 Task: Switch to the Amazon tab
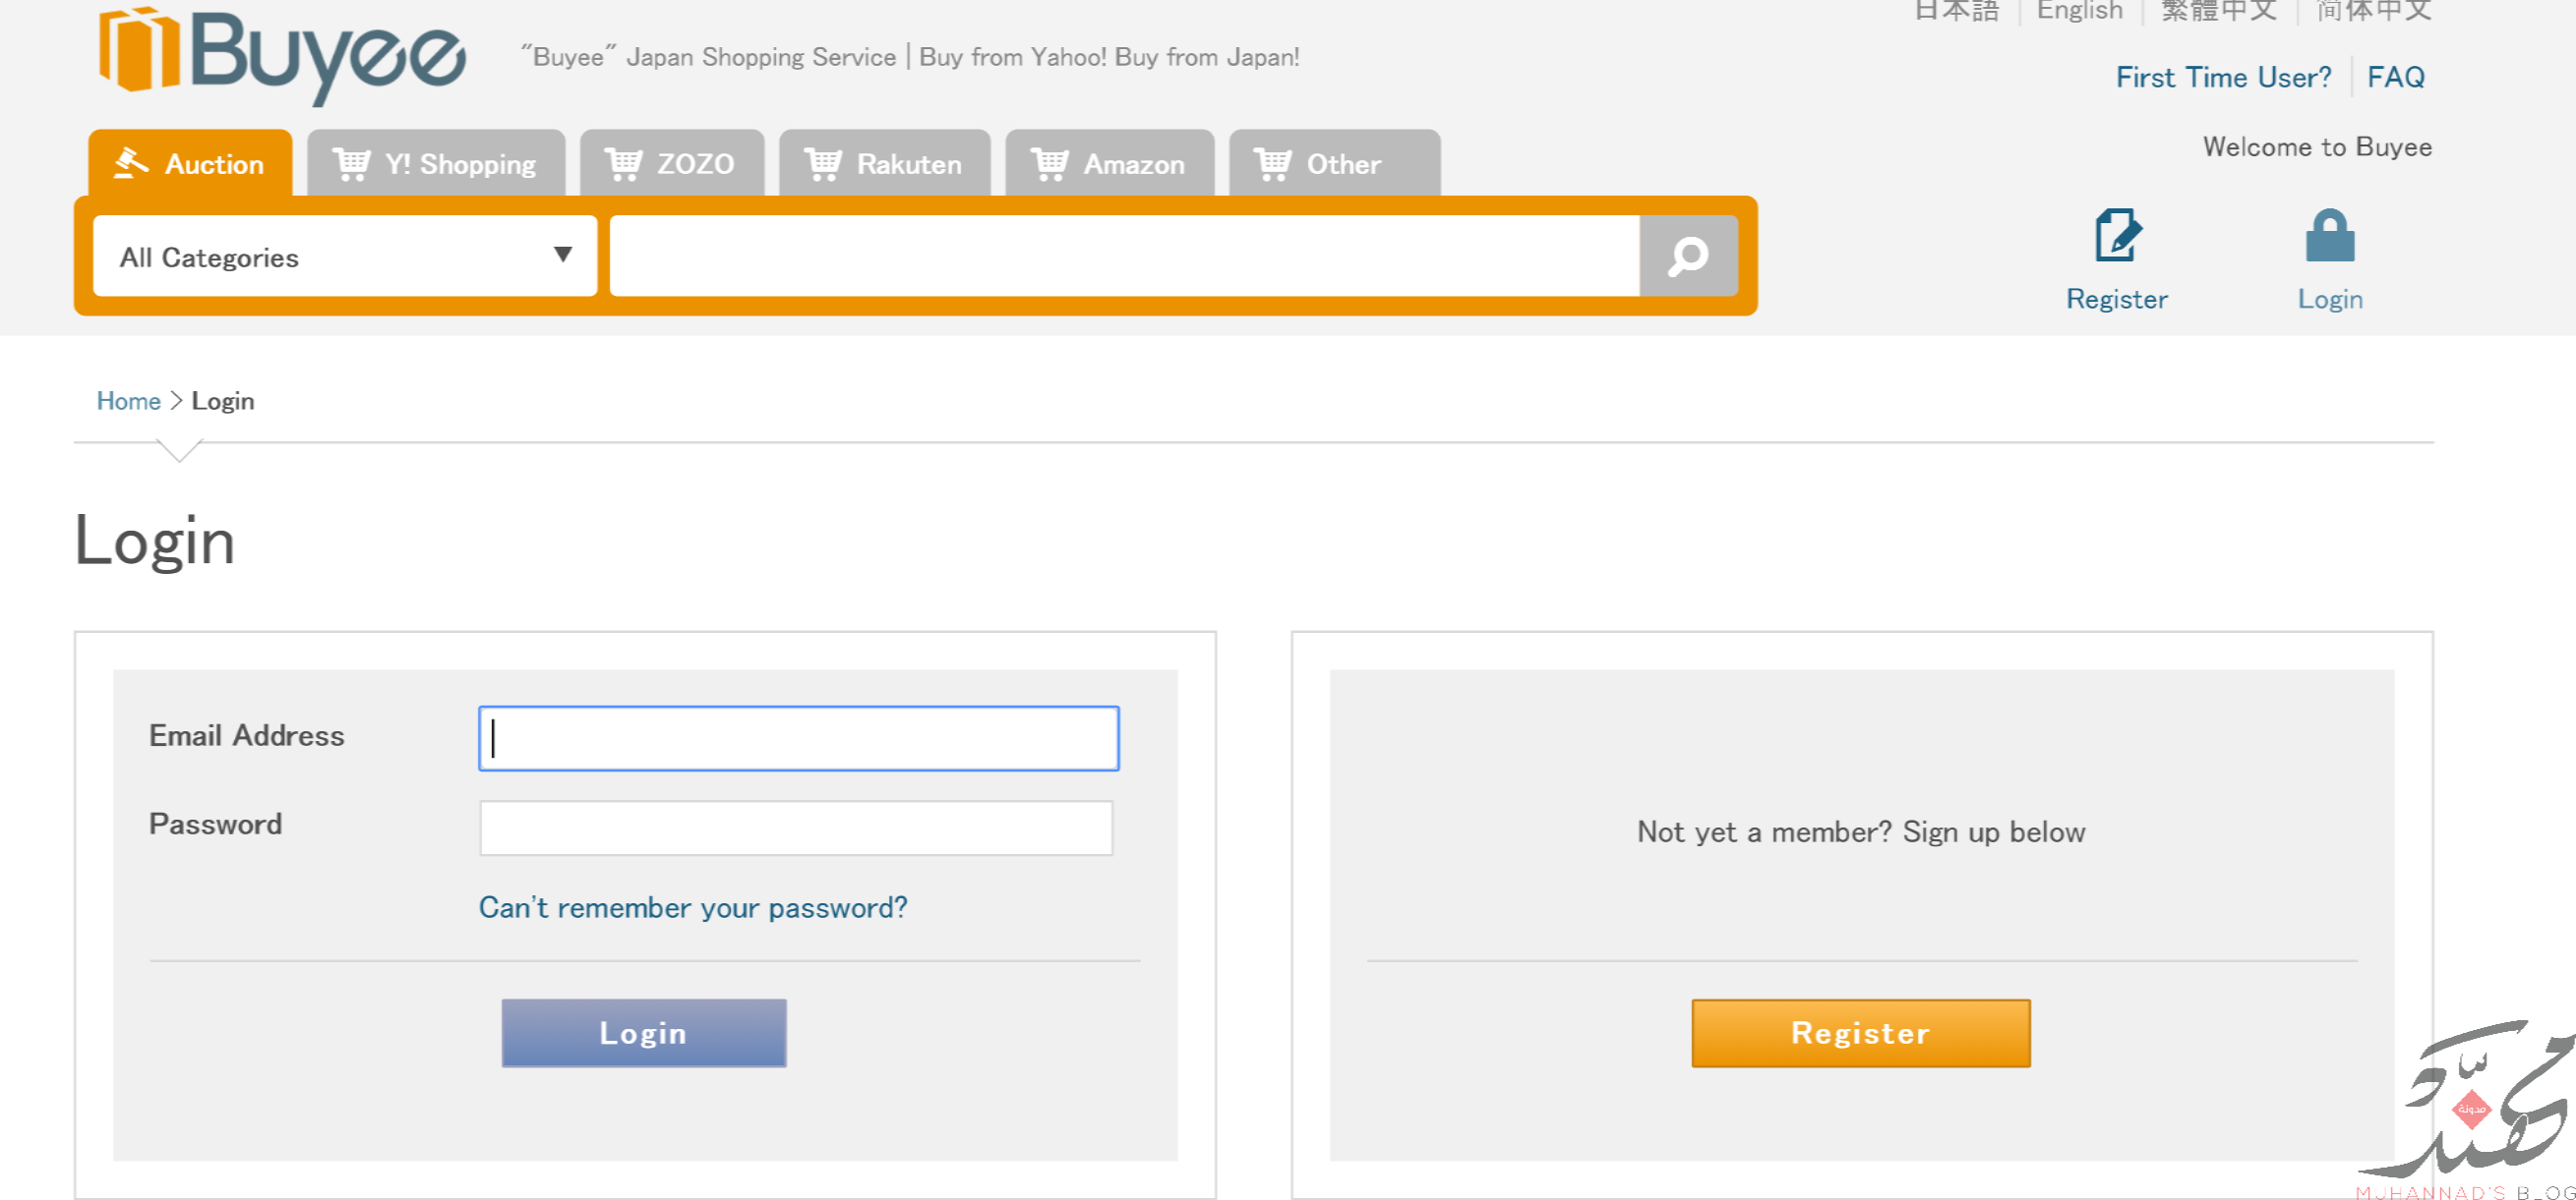[1109, 163]
